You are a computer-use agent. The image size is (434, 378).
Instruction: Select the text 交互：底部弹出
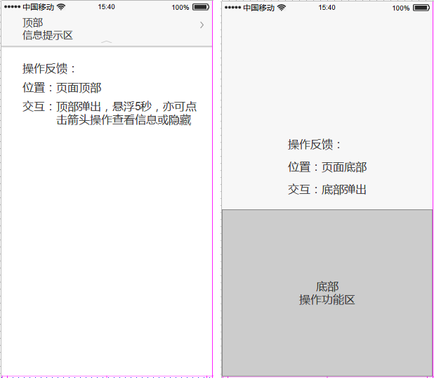point(327,190)
